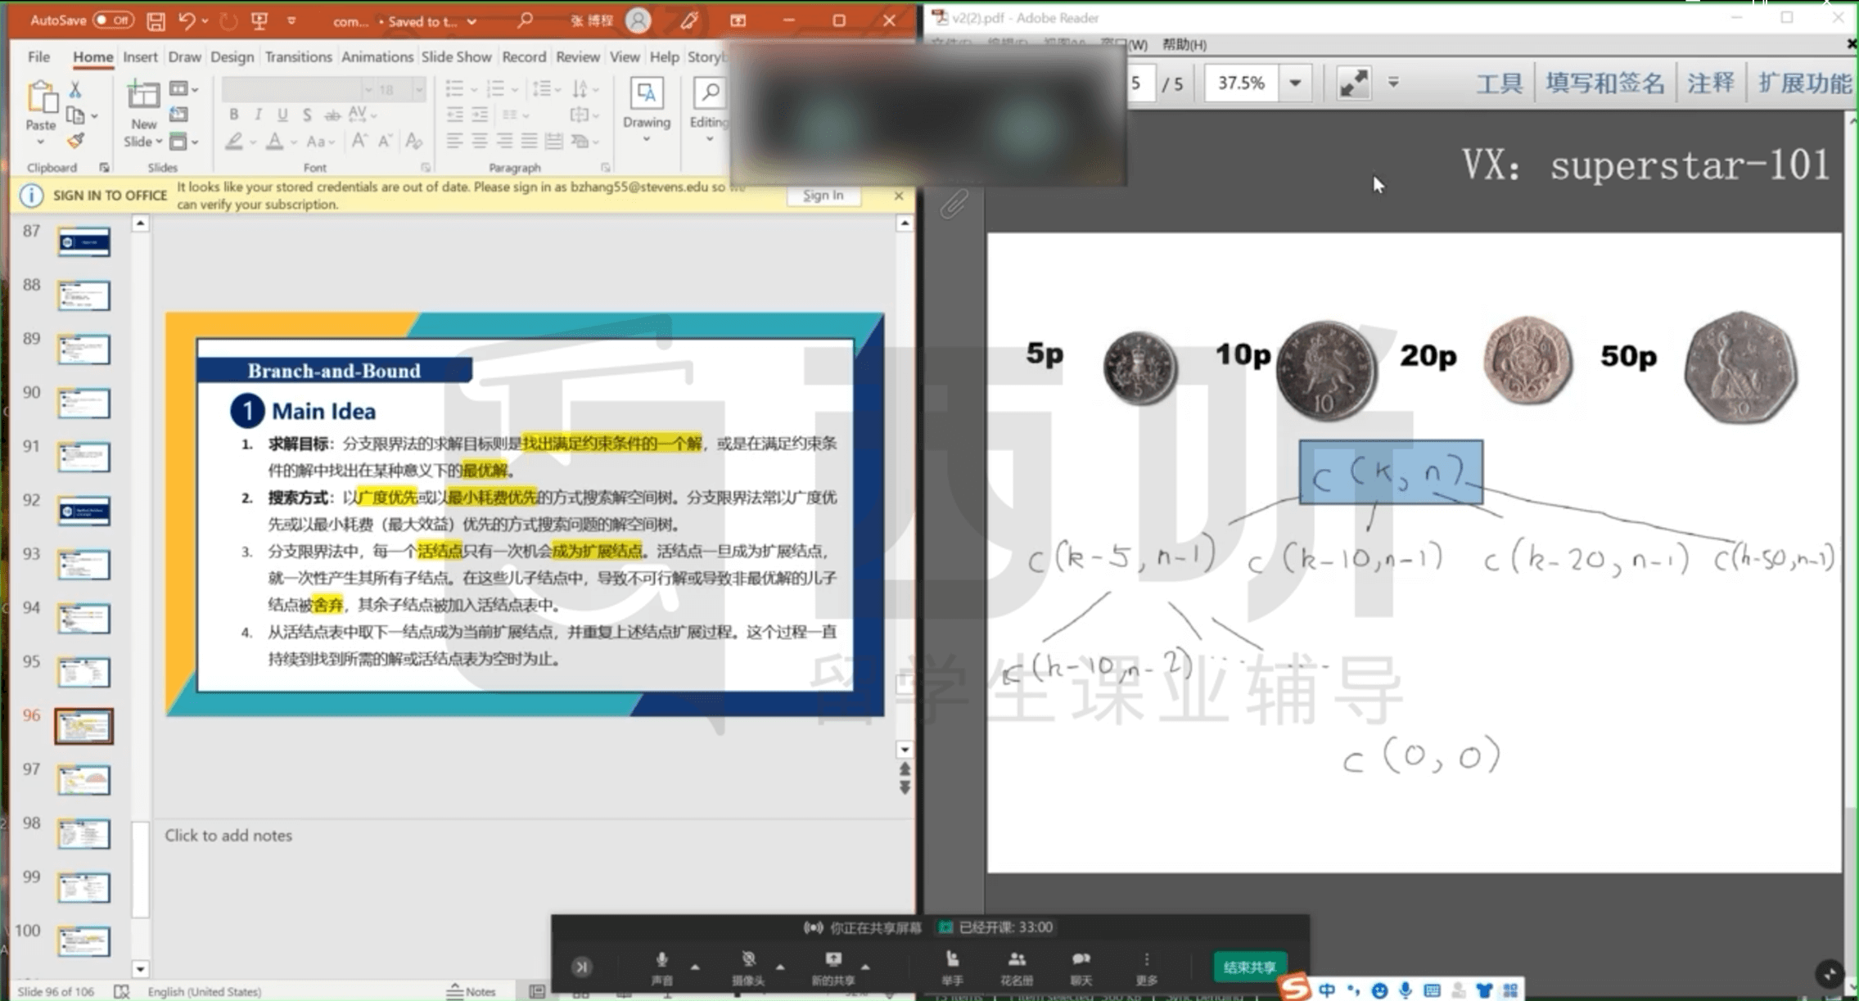Screen dimensions: 1859x1001
Task: Click the Justify alignment icon
Action: click(x=530, y=142)
